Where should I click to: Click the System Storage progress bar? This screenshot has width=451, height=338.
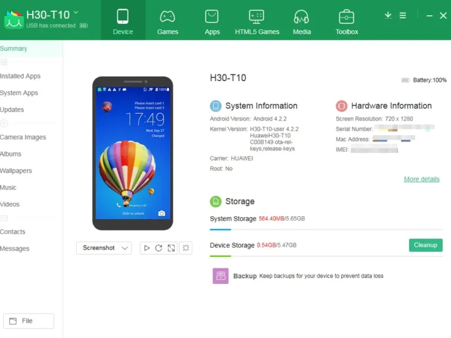tap(326, 229)
